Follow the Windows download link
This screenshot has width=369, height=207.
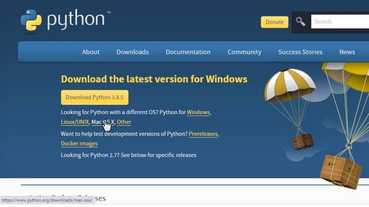(198, 113)
